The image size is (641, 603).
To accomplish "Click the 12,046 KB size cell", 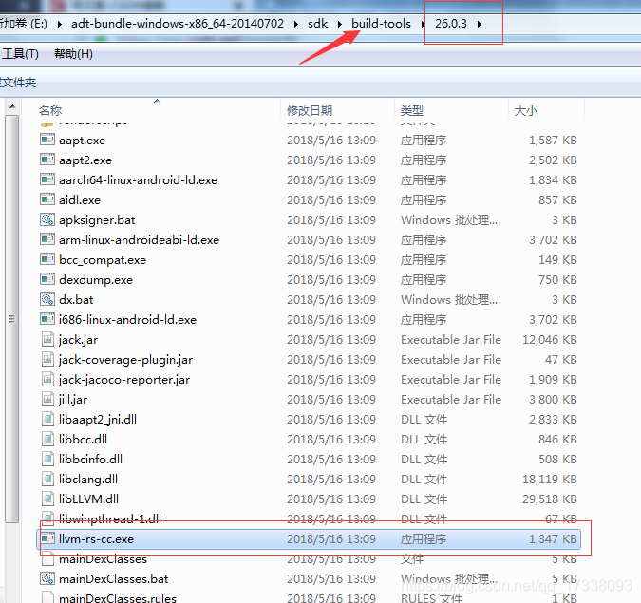I will tap(550, 339).
